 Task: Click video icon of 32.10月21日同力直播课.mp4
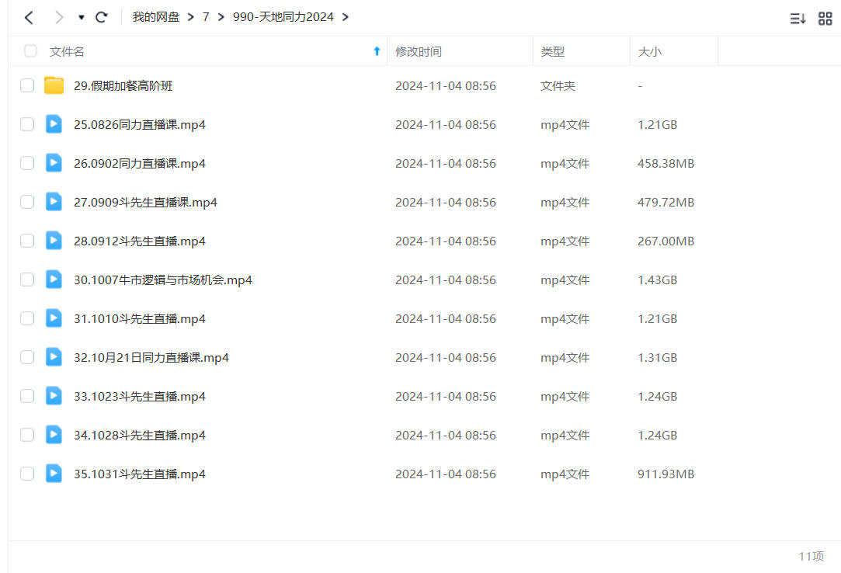coord(54,357)
